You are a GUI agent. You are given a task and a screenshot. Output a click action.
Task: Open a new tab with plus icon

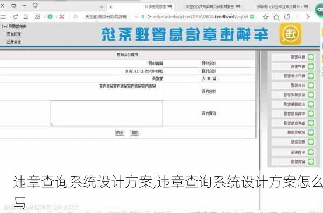(x=102, y=7)
